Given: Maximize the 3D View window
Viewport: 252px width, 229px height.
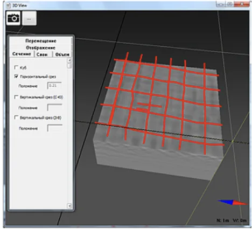Looking at the screenshot, I should 229,4.
